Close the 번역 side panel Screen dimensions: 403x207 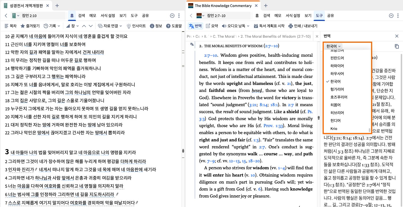coord(397,36)
